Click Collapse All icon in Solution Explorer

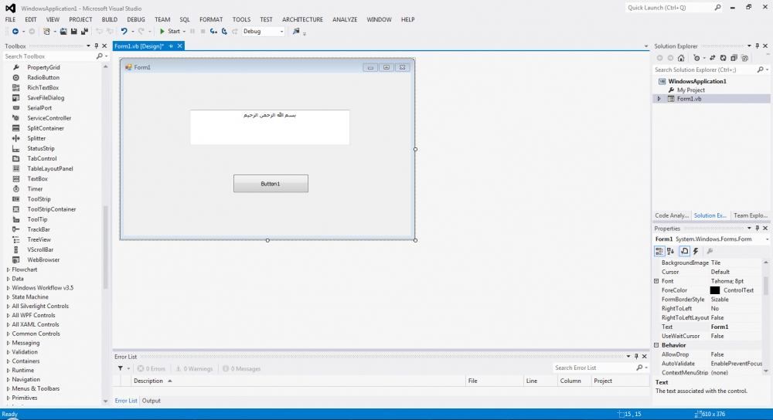coord(734,58)
